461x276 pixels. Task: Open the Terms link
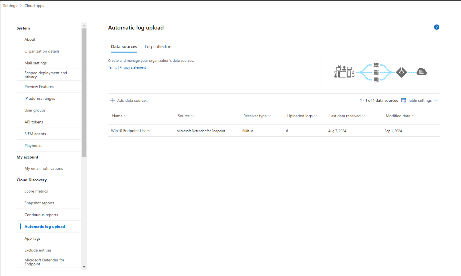tap(112, 67)
